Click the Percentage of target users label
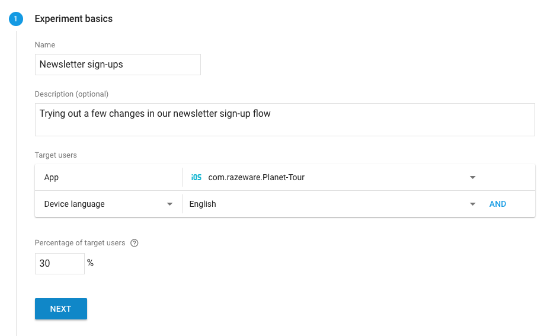 click(x=80, y=243)
